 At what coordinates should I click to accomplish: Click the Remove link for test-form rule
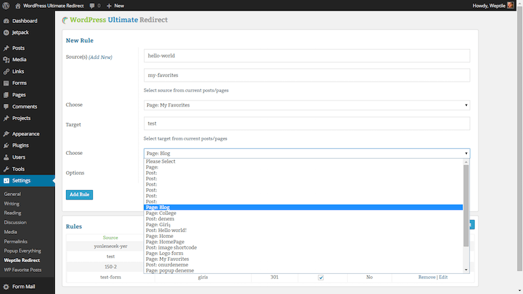[x=426, y=277]
